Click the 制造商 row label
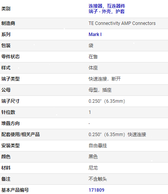This screenshot has width=168, height=194. click(8, 23)
